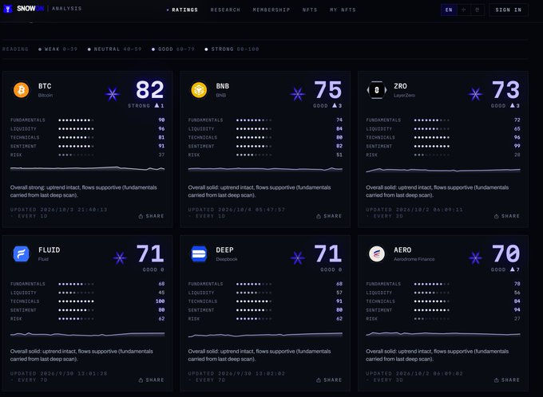
Task: Click the BTC 'Updated 2026/10/3' timestamp
Action: pyautogui.click(x=58, y=210)
